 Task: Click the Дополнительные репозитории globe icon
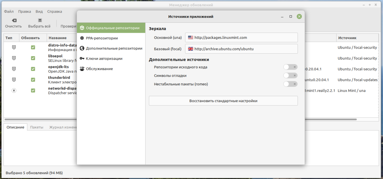(x=82, y=48)
